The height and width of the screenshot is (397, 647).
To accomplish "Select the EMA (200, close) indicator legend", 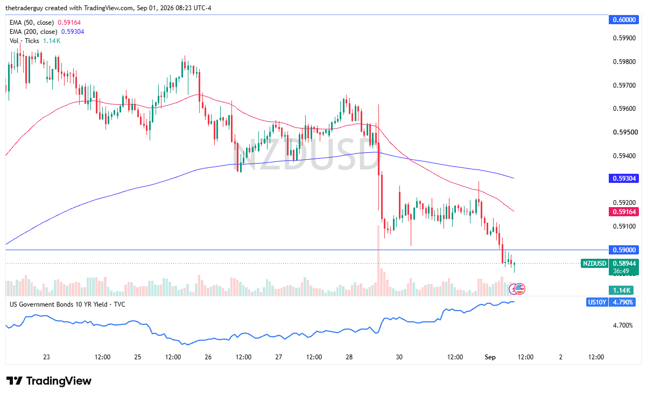I will 47,32.
